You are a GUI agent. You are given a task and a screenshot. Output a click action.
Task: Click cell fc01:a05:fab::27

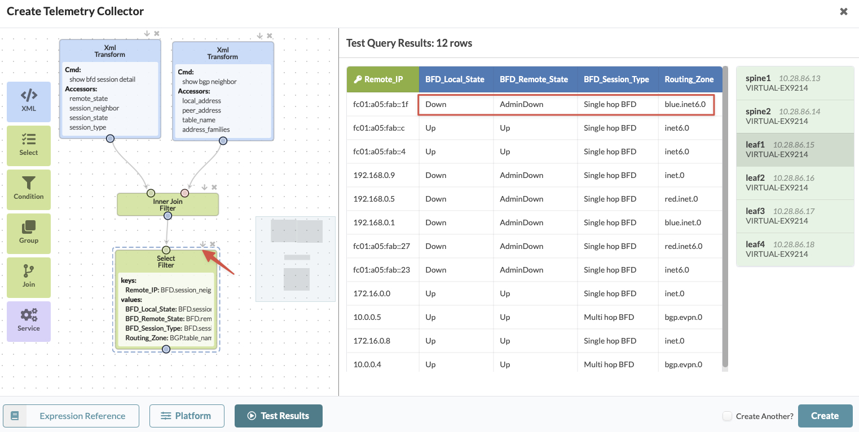coord(383,246)
